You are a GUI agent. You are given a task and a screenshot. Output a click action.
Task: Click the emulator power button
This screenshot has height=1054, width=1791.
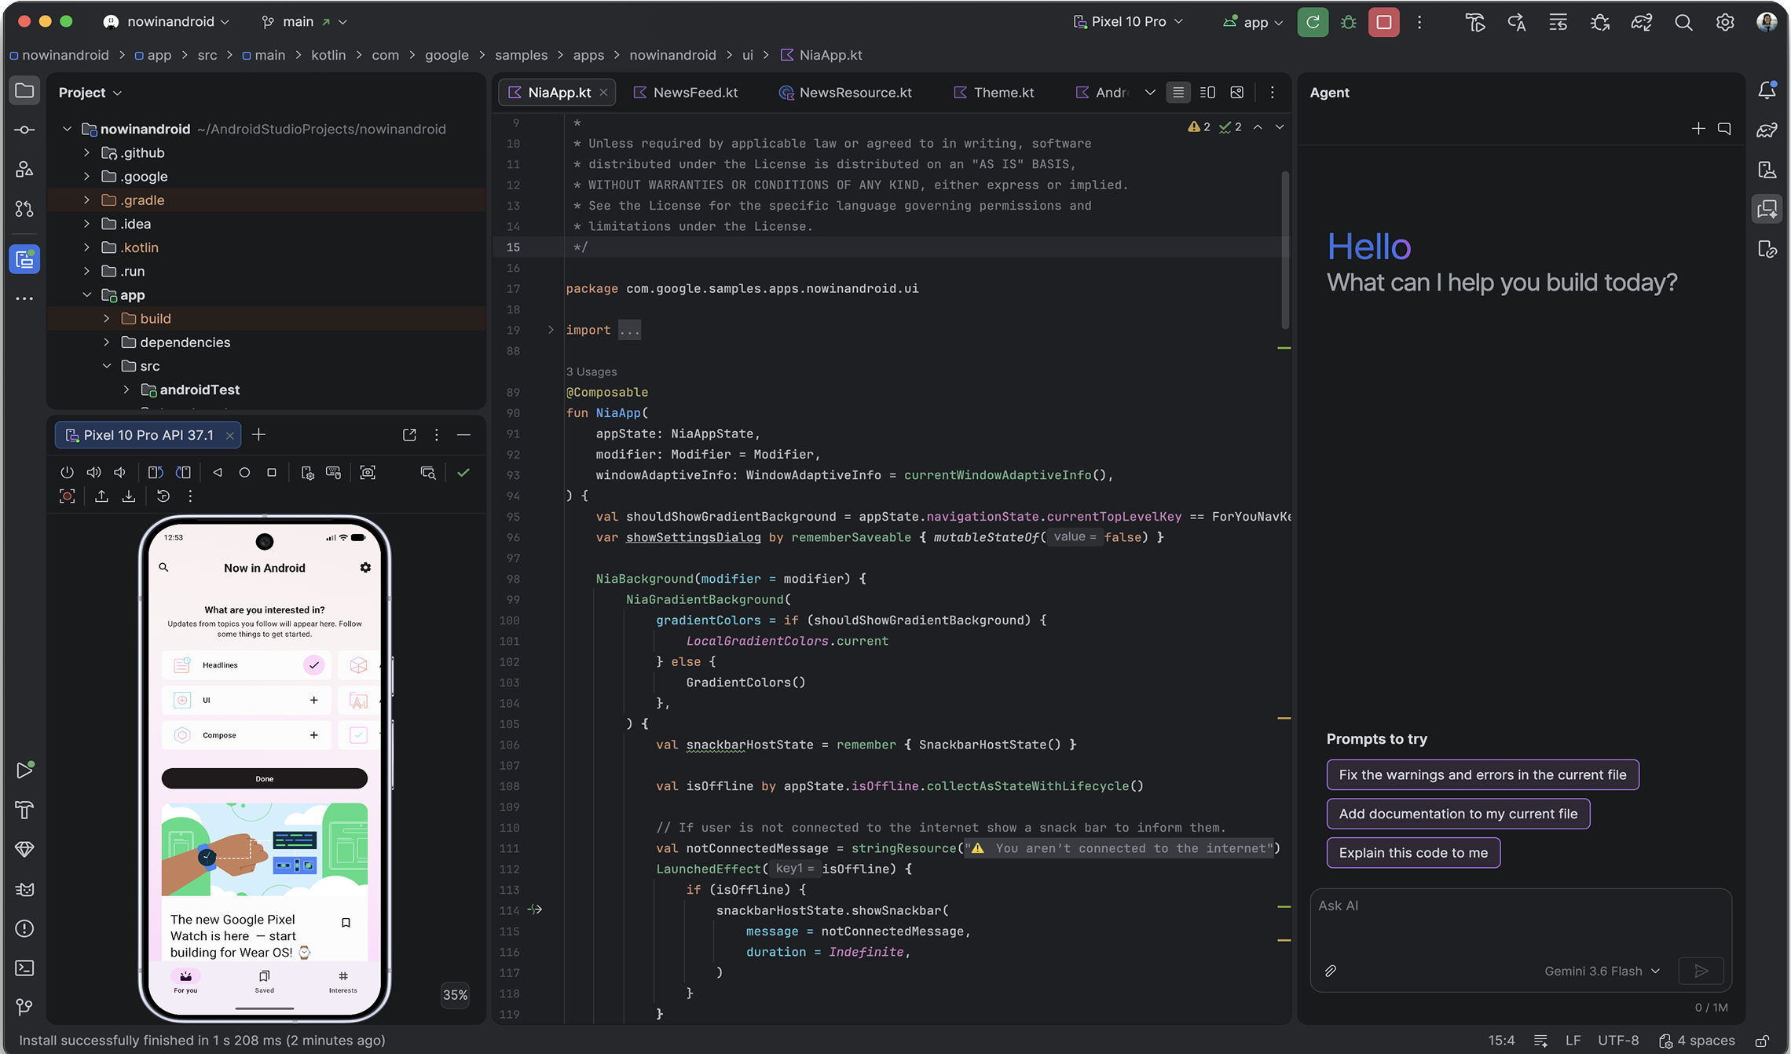coord(67,472)
